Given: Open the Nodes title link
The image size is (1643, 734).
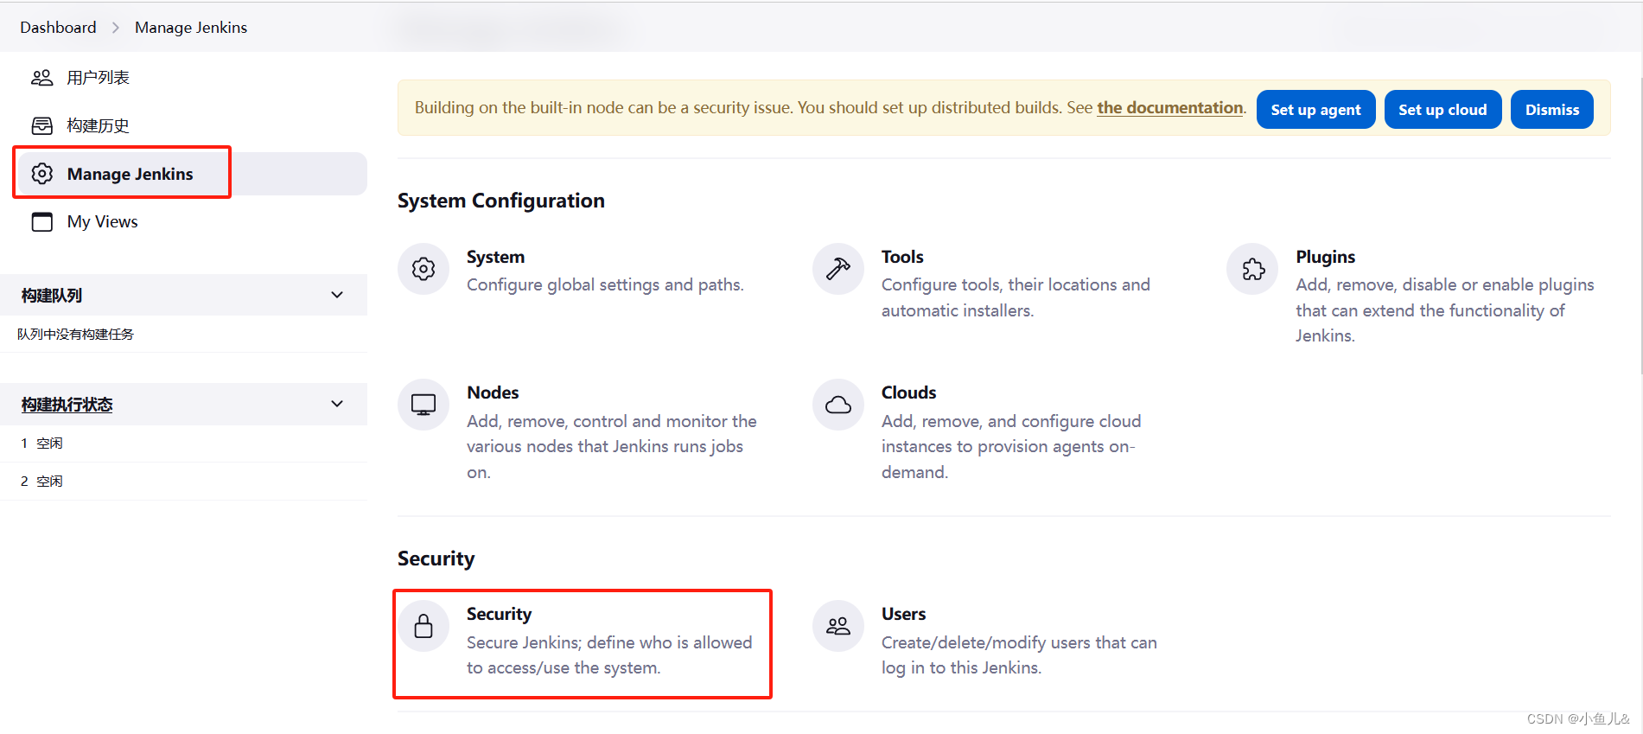Looking at the screenshot, I should click(493, 393).
